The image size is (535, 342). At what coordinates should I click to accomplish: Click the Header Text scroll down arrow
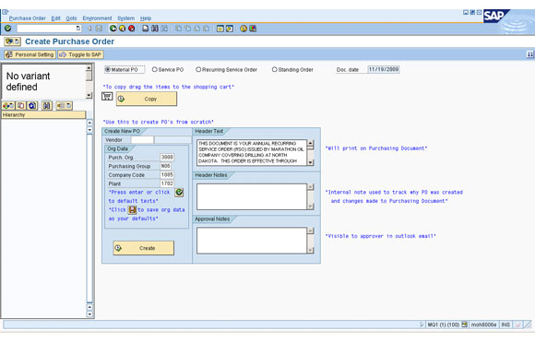311,162
